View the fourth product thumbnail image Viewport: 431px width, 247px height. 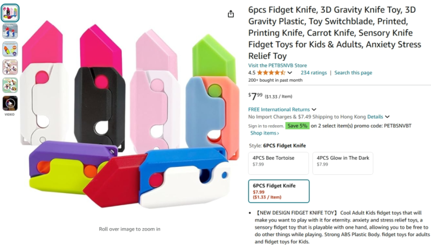click(10, 67)
